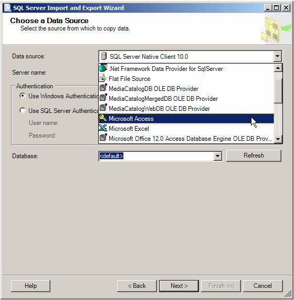
Task: Proceed with the Next button
Action: pyautogui.click(x=179, y=286)
